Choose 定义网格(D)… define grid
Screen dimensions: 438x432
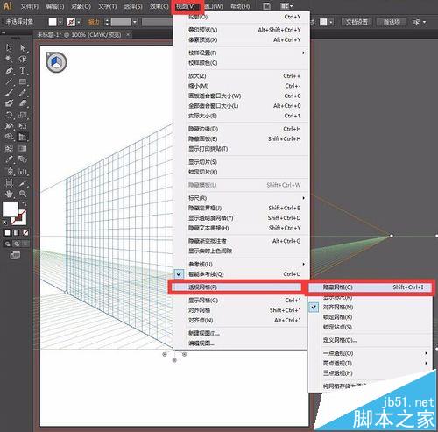(x=371, y=340)
